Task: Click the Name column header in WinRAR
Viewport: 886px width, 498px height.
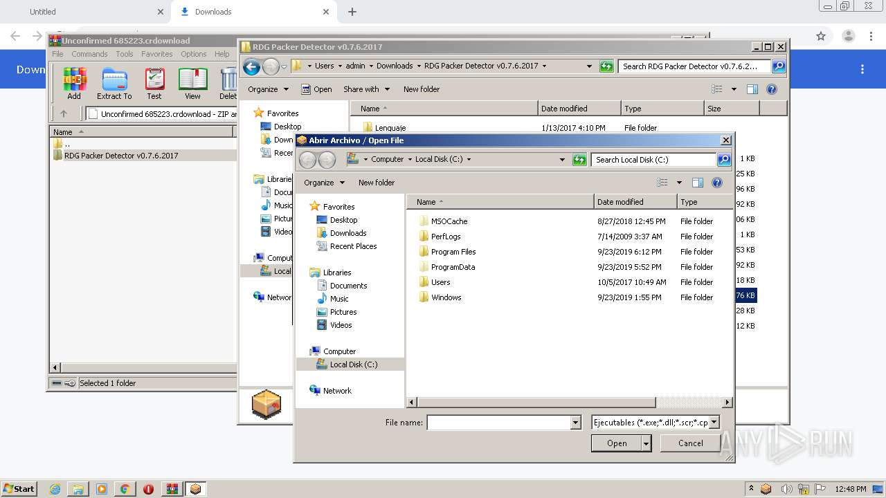Action: 142,132
